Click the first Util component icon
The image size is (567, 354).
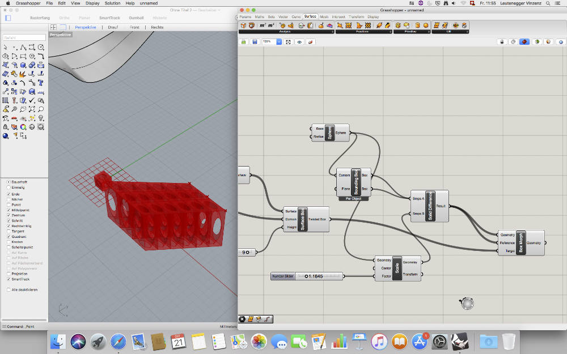tap(437, 25)
